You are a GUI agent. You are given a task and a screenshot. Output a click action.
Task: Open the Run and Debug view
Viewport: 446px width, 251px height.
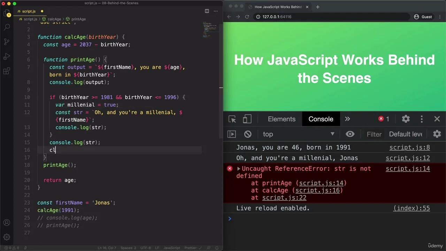point(7,56)
